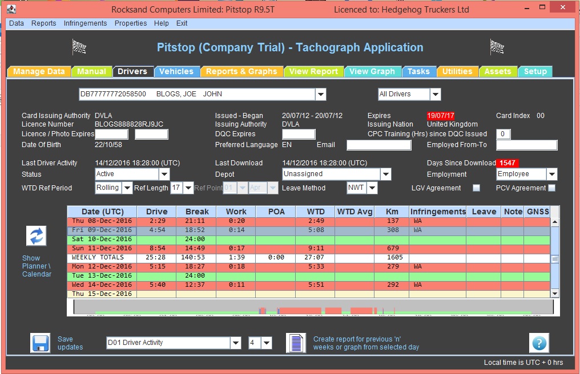Switch to the Assets tab
580x374 pixels.
[498, 71]
